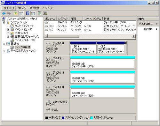Collapse the システム ツール node
Viewport: 160px width, 126px height.
4,22
